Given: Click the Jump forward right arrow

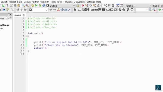Looking at the screenshot, I should tap(55, 10).
